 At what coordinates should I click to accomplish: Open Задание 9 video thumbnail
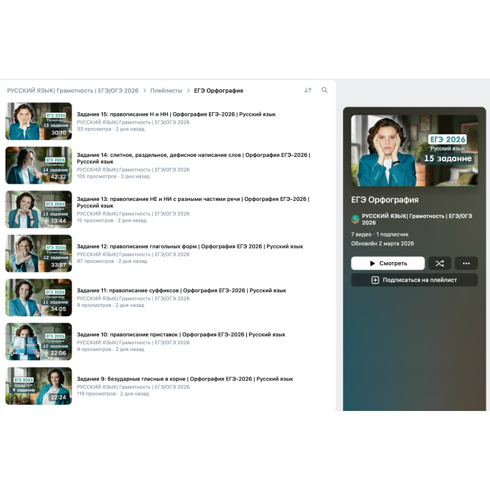(x=39, y=386)
